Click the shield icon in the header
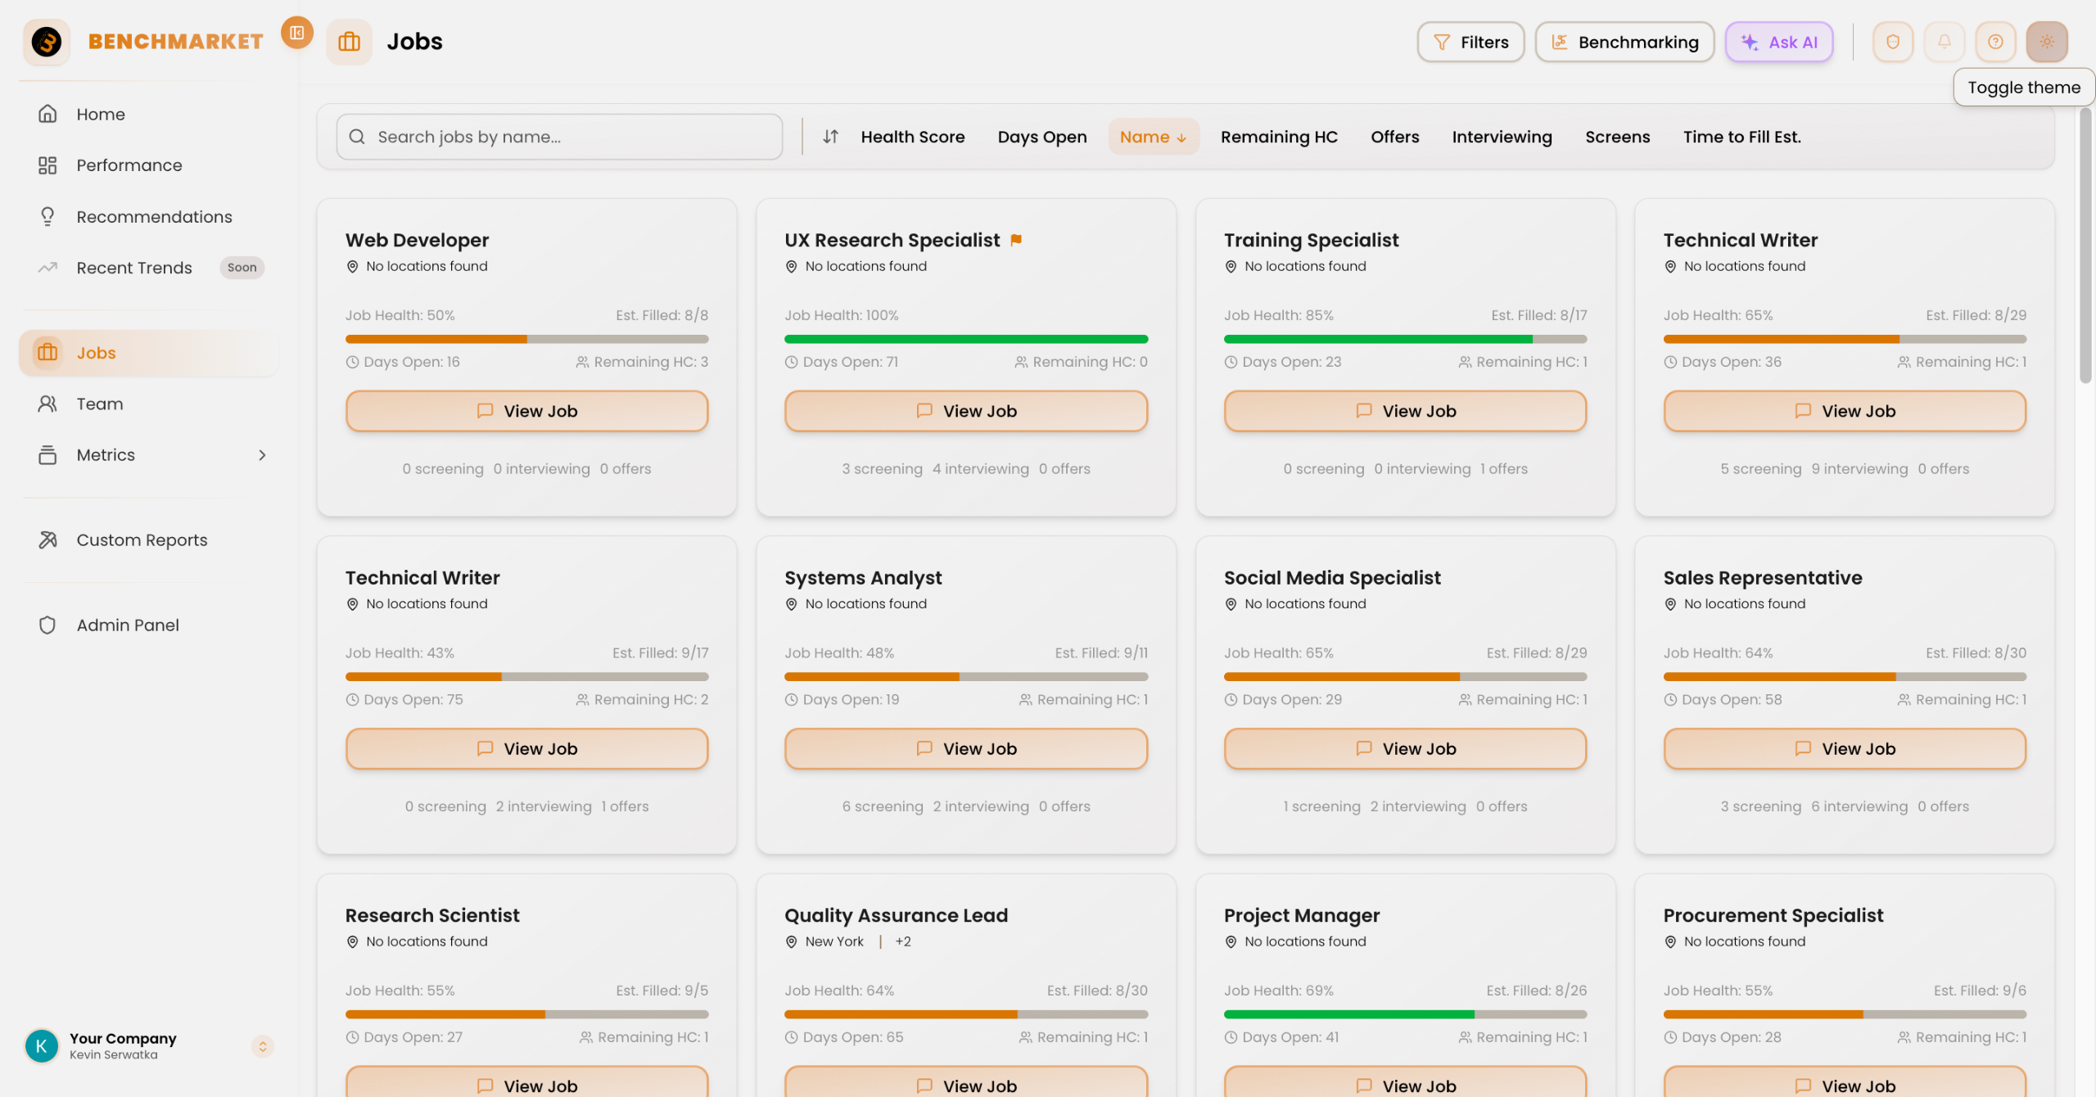 [1892, 42]
